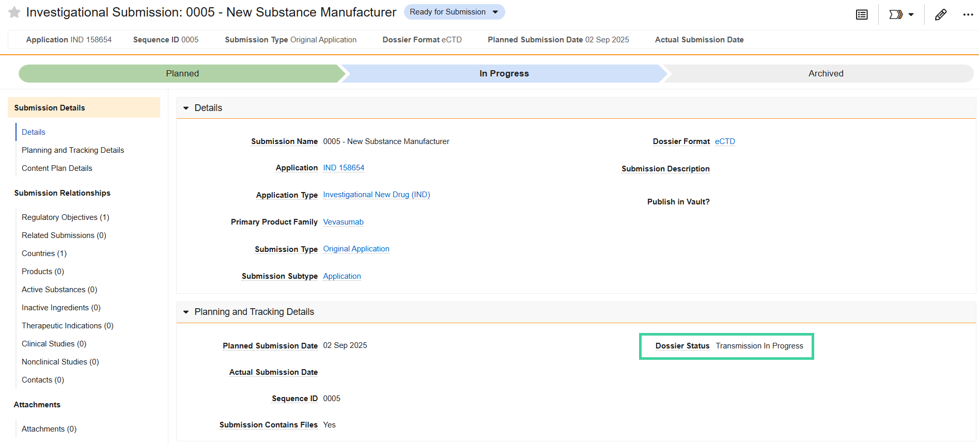Open Countries (1) in sidebar
The width and height of the screenshot is (979, 445).
click(44, 253)
